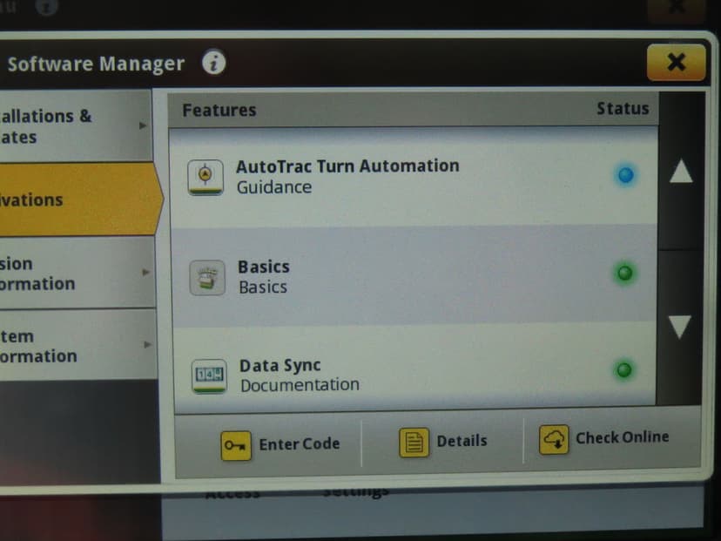The height and width of the screenshot is (541, 721).
Task: Click the Data Sync documentation icon
Action: pyautogui.click(x=208, y=375)
